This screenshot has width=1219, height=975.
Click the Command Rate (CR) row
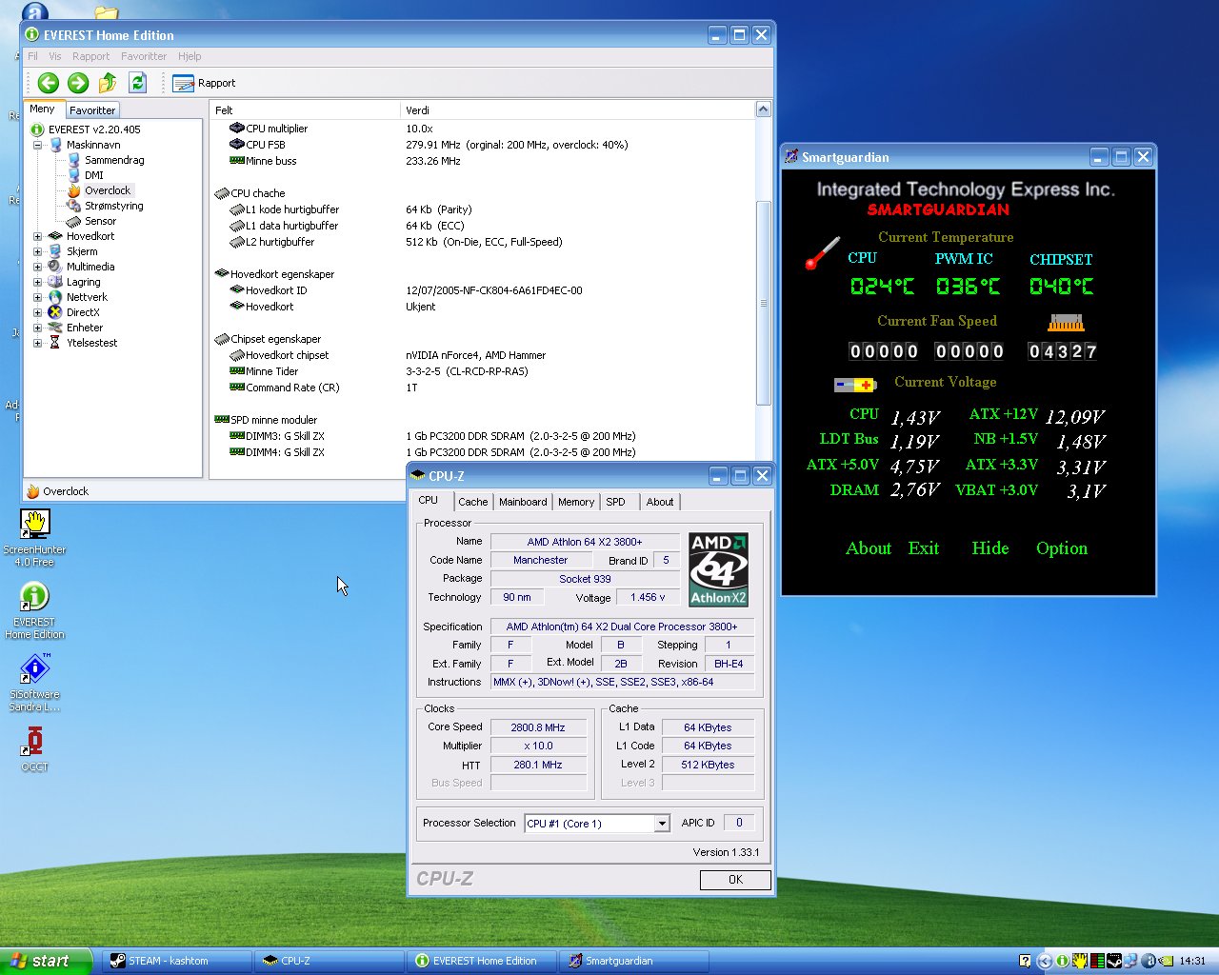pos(481,388)
